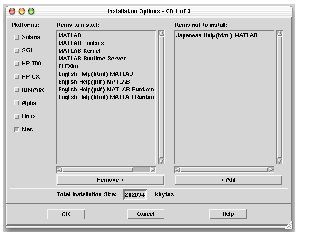Viewport: 329px width, 239px height.
Task: Cancel the installation options dialog
Action: (145, 214)
